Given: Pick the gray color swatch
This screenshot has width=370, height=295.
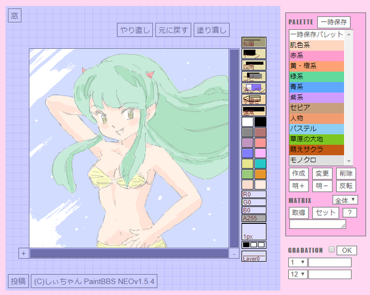Looking at the screenshot, I should tap(248, 133).
